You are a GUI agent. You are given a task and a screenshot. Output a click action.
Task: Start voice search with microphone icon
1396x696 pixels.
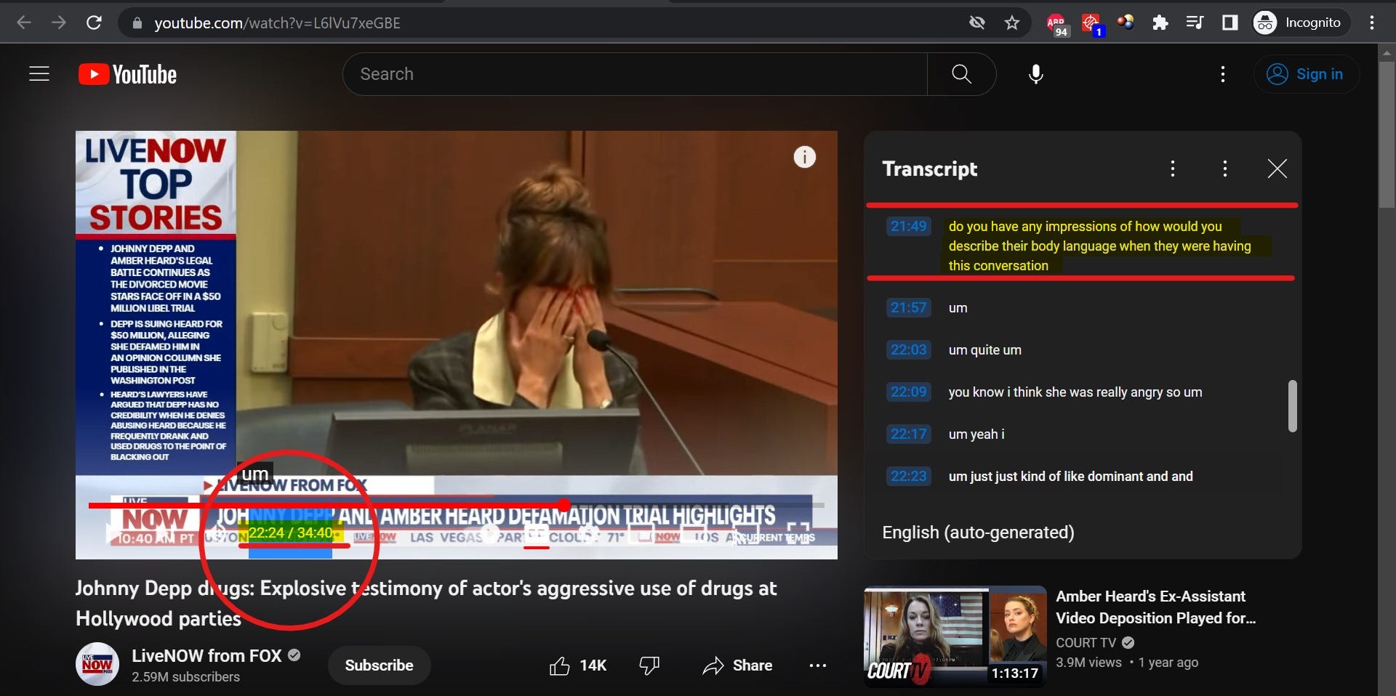[x=1036, y=74]
